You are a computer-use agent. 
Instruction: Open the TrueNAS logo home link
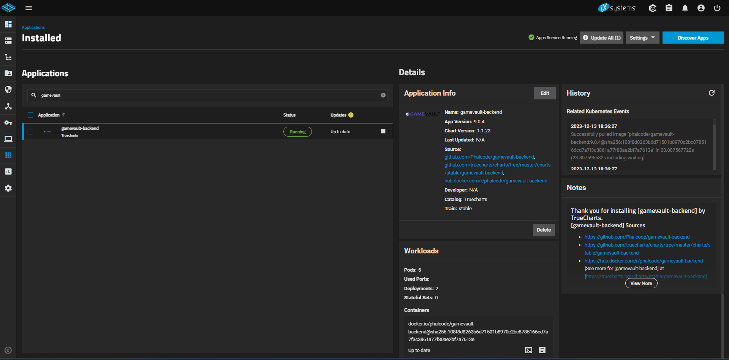point(8,8)
